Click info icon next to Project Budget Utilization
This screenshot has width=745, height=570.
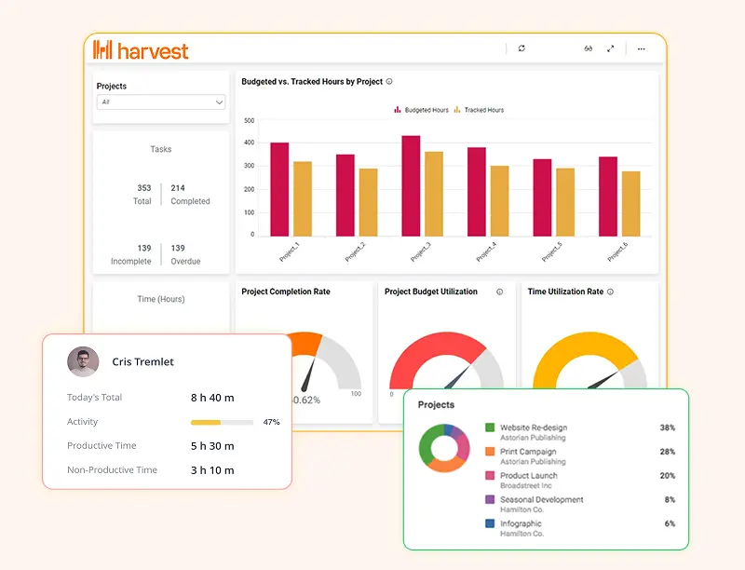pyautogui.click(x=499, y=292)
